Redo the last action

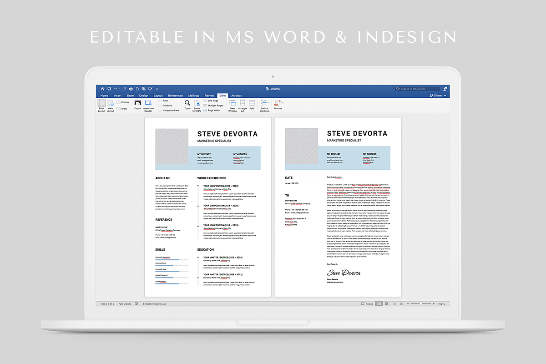(x=124, y=89)
